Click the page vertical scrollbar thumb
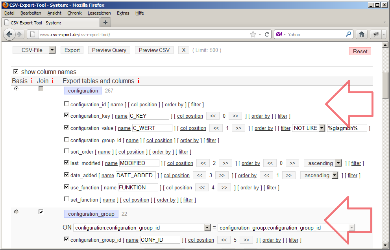390x250 pixels. click(385, 85)
